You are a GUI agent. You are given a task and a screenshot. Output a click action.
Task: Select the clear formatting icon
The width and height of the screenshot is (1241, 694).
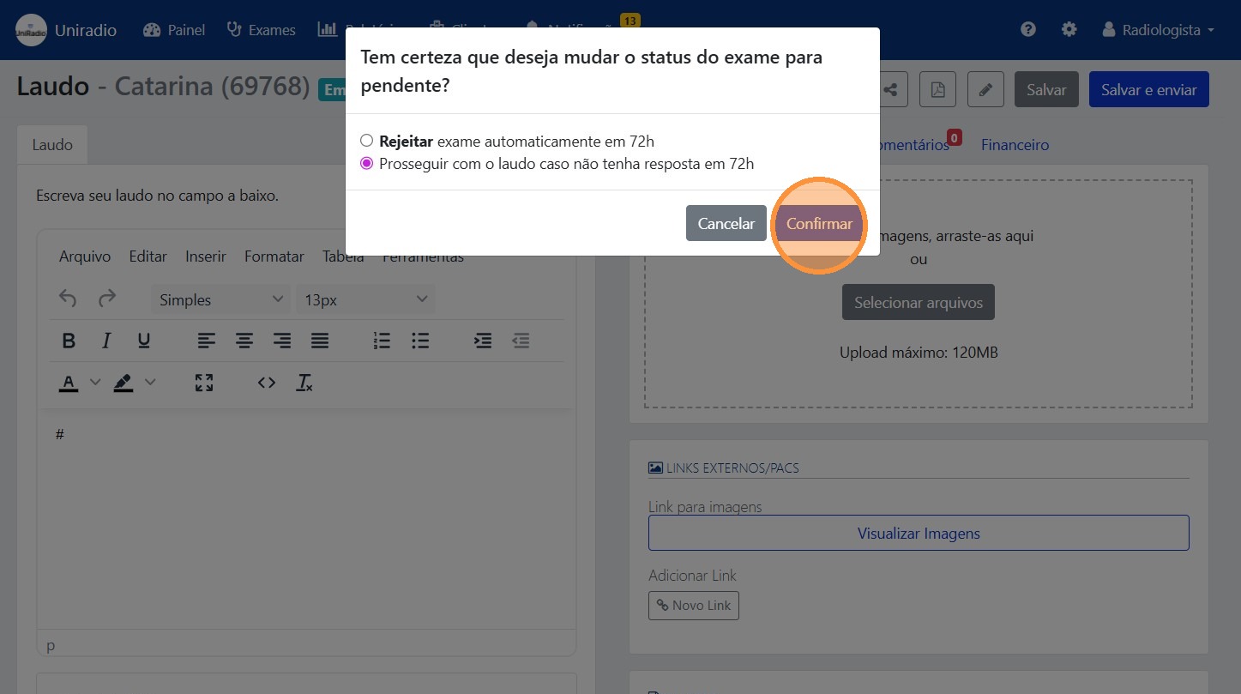coord(304,383)
